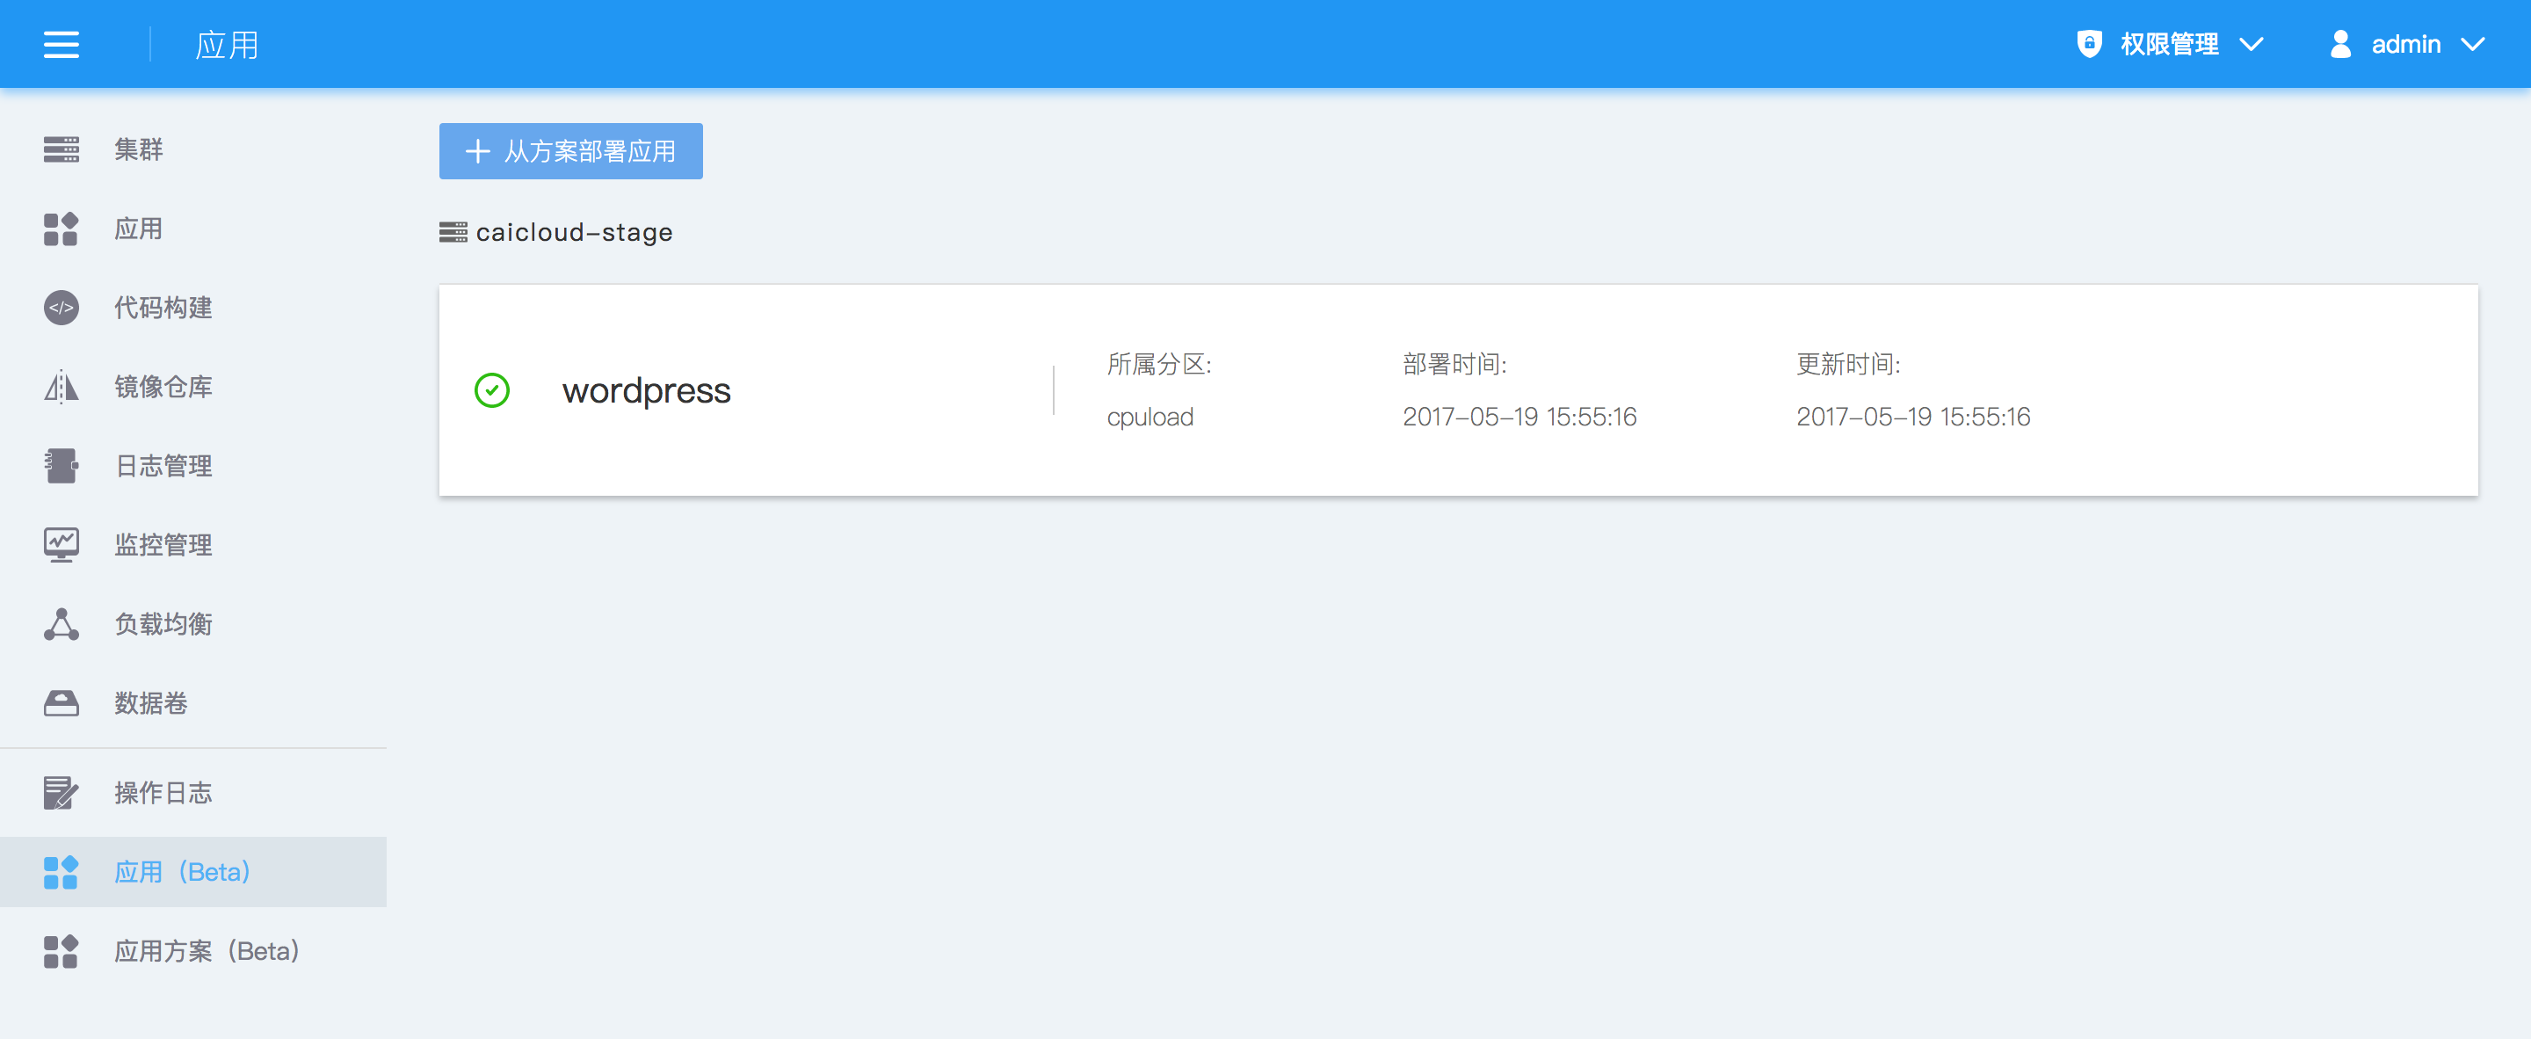Open the admin account menu
Viewport: 2531px width, 1039px height.
[x=2404, y=44]
